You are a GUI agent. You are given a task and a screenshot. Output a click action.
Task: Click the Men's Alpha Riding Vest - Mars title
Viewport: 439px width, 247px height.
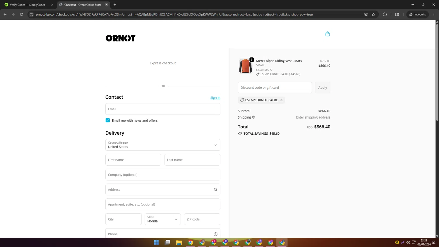[279, 61]
